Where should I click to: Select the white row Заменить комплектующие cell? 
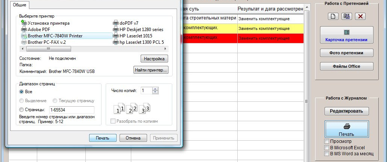click(x=270, y=19)
